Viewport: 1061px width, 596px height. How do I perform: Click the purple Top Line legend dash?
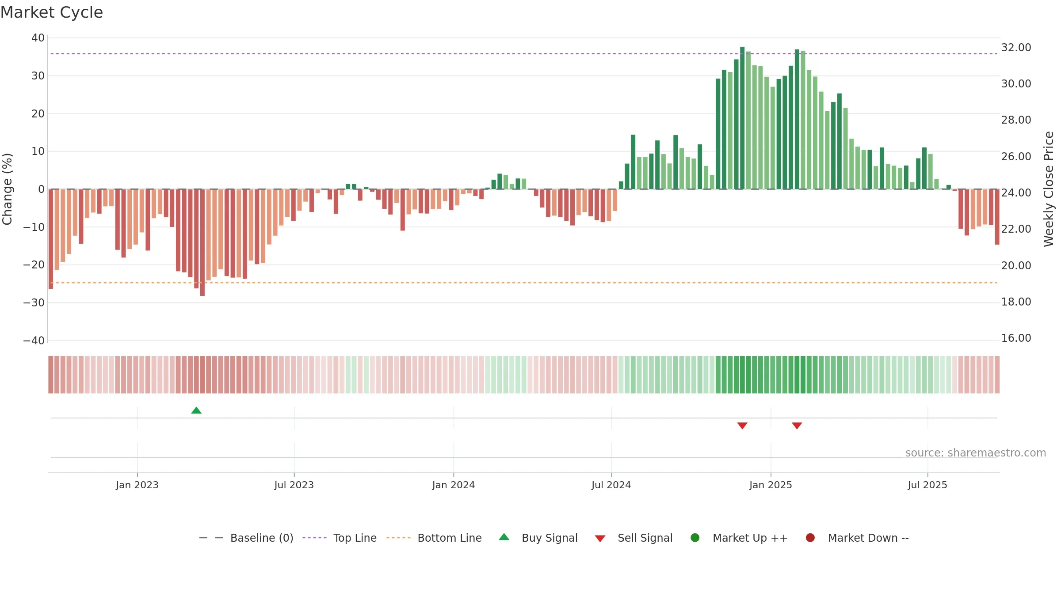314,538
